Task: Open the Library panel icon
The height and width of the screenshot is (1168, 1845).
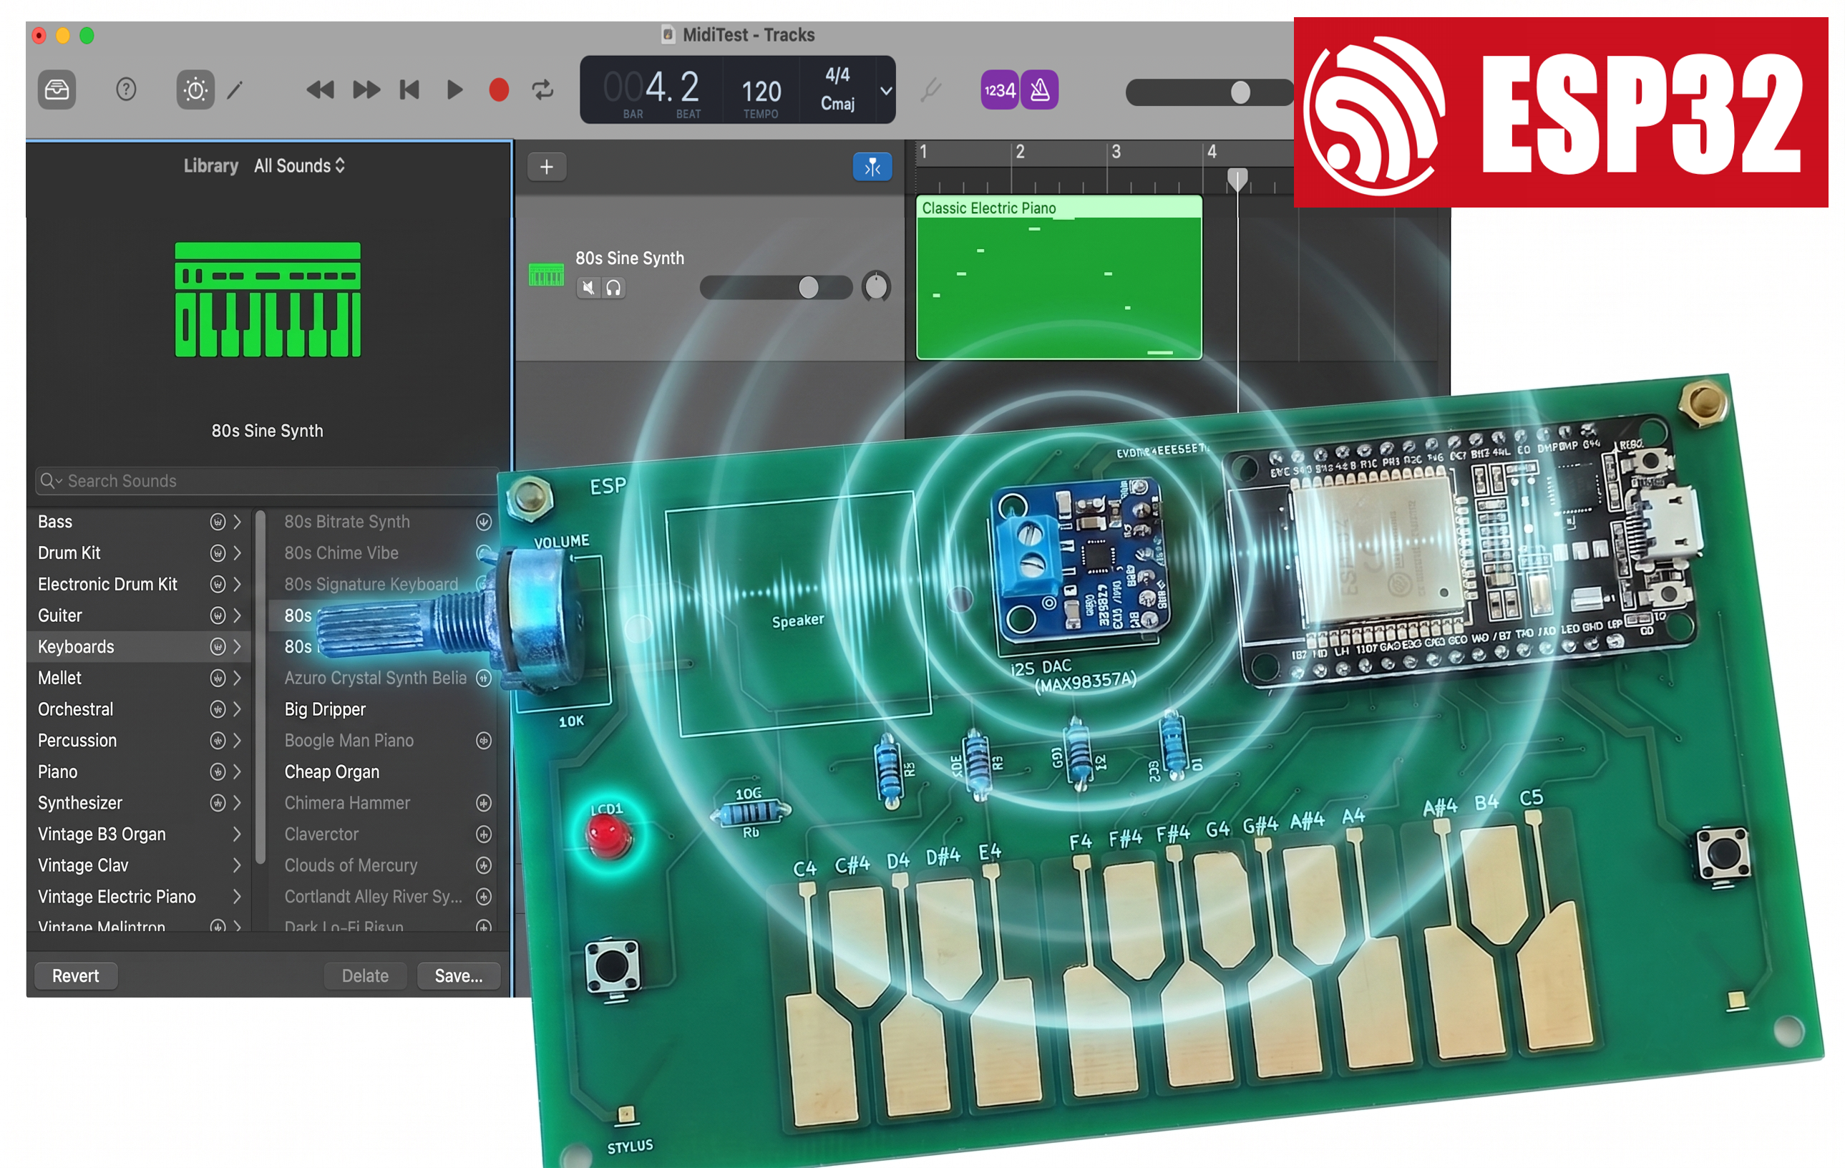Action: point(57,90)
